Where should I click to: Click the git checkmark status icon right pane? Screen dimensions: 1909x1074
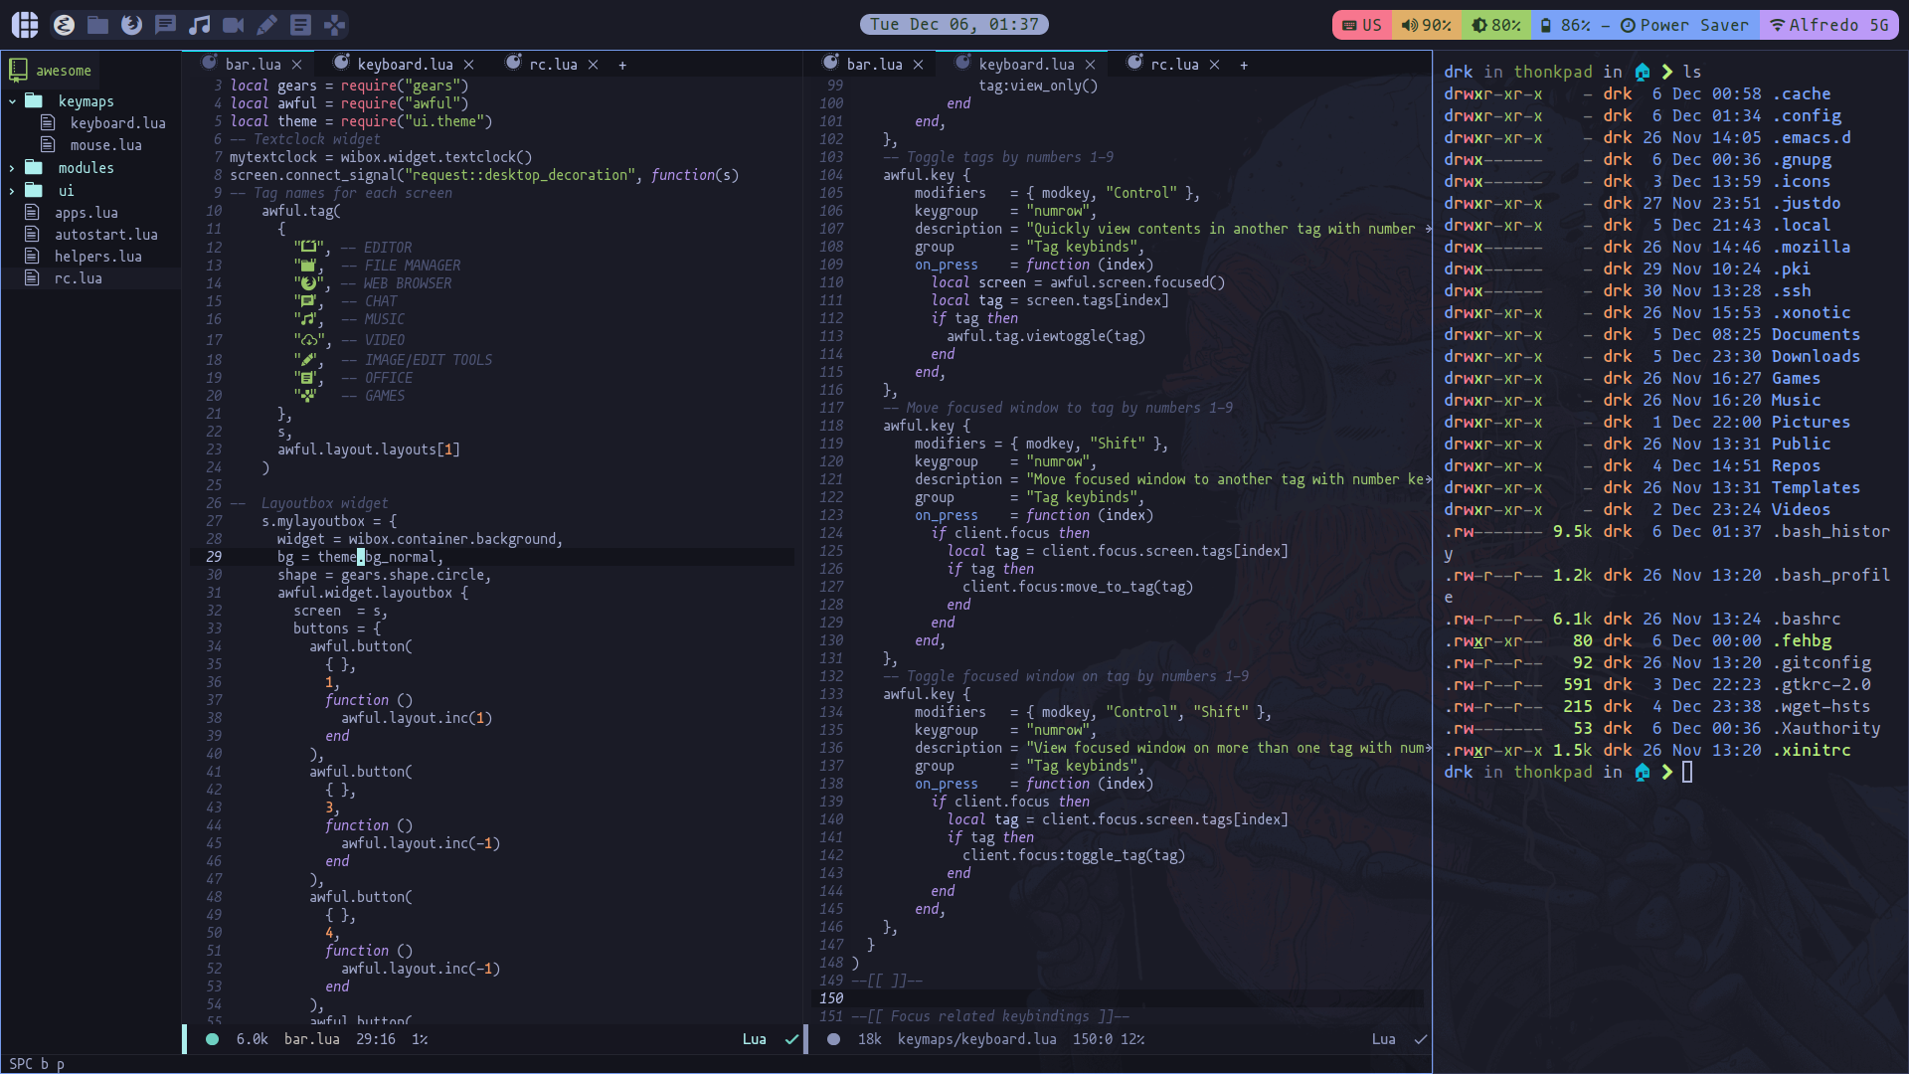coord(1420,1038)
